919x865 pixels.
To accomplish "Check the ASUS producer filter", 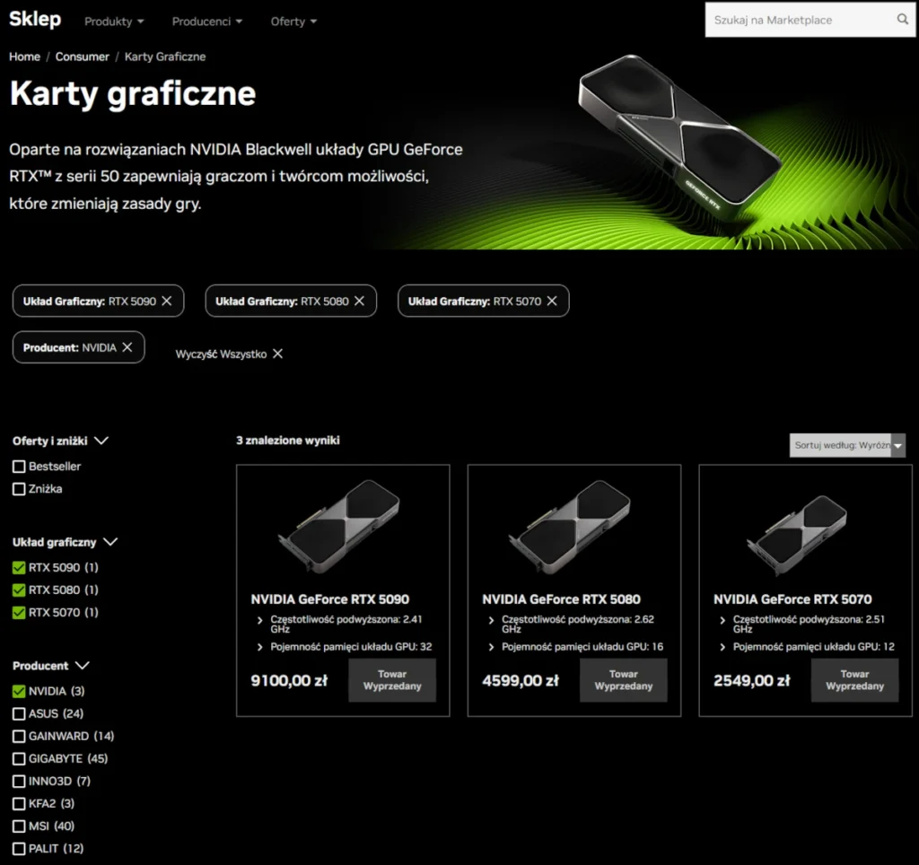I will (19, 713).
